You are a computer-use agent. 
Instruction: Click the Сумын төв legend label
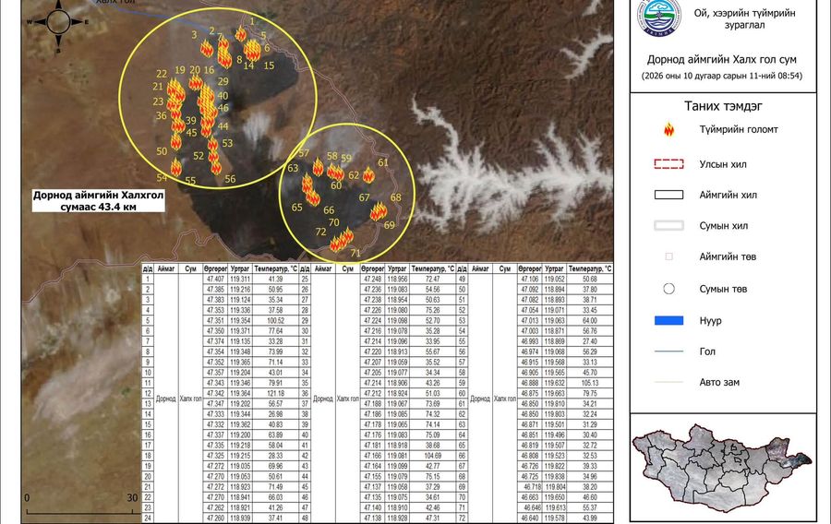pos(723,289)
